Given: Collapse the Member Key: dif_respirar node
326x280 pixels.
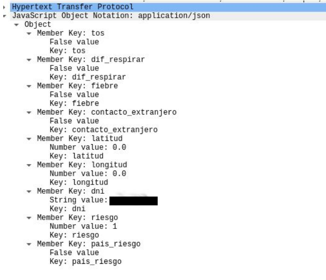Looking at the screenshot, I should click(29, 60).
